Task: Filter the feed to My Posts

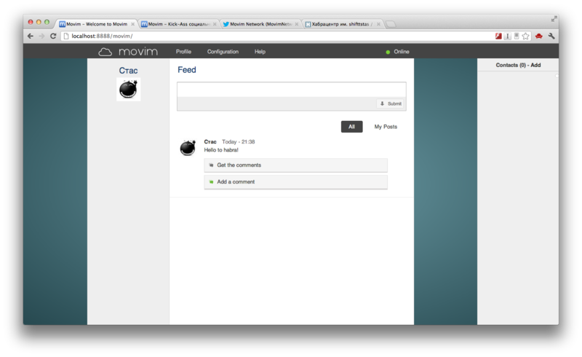Action: 386,127
